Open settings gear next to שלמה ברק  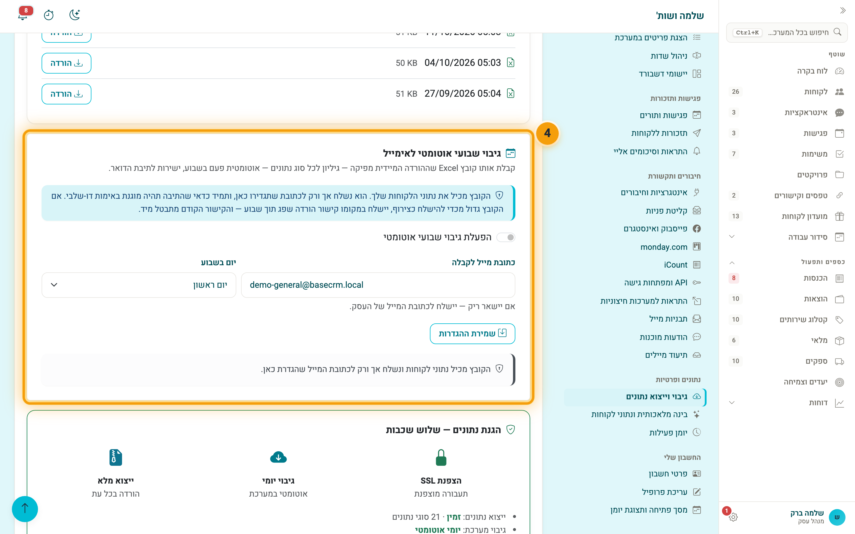(x=733, y=517)
